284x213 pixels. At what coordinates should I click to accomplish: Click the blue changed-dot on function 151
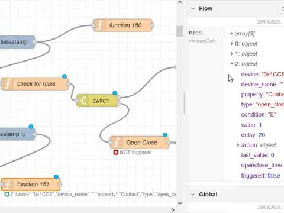click(56, 177)
